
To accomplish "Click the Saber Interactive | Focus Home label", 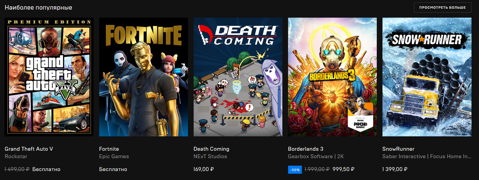I will pos(427,156).
